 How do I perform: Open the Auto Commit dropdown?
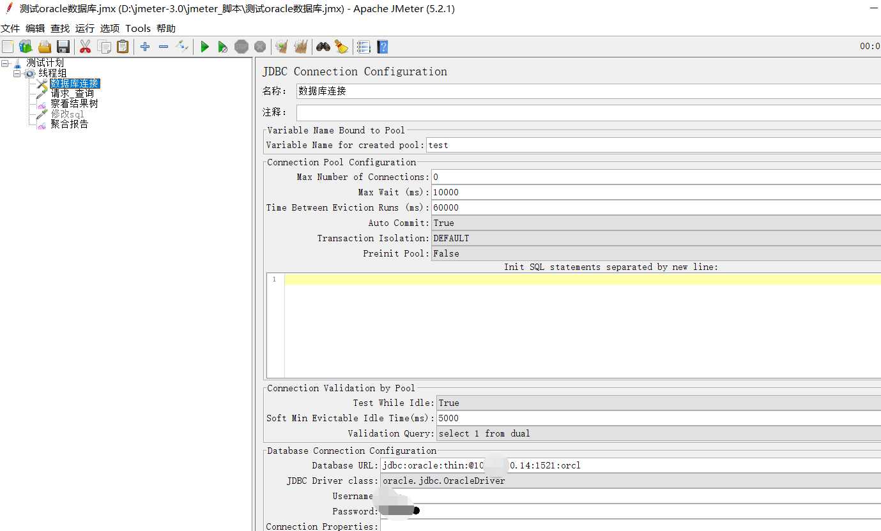coord(656,223)
